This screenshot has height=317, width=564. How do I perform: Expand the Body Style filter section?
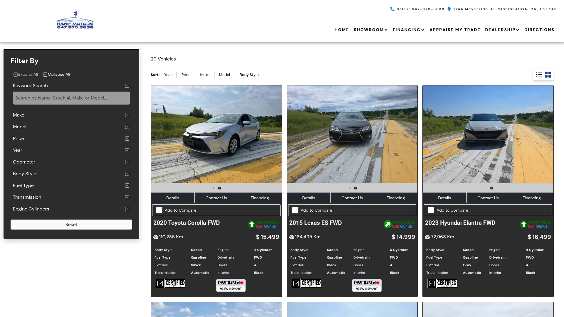pos(127,174)
